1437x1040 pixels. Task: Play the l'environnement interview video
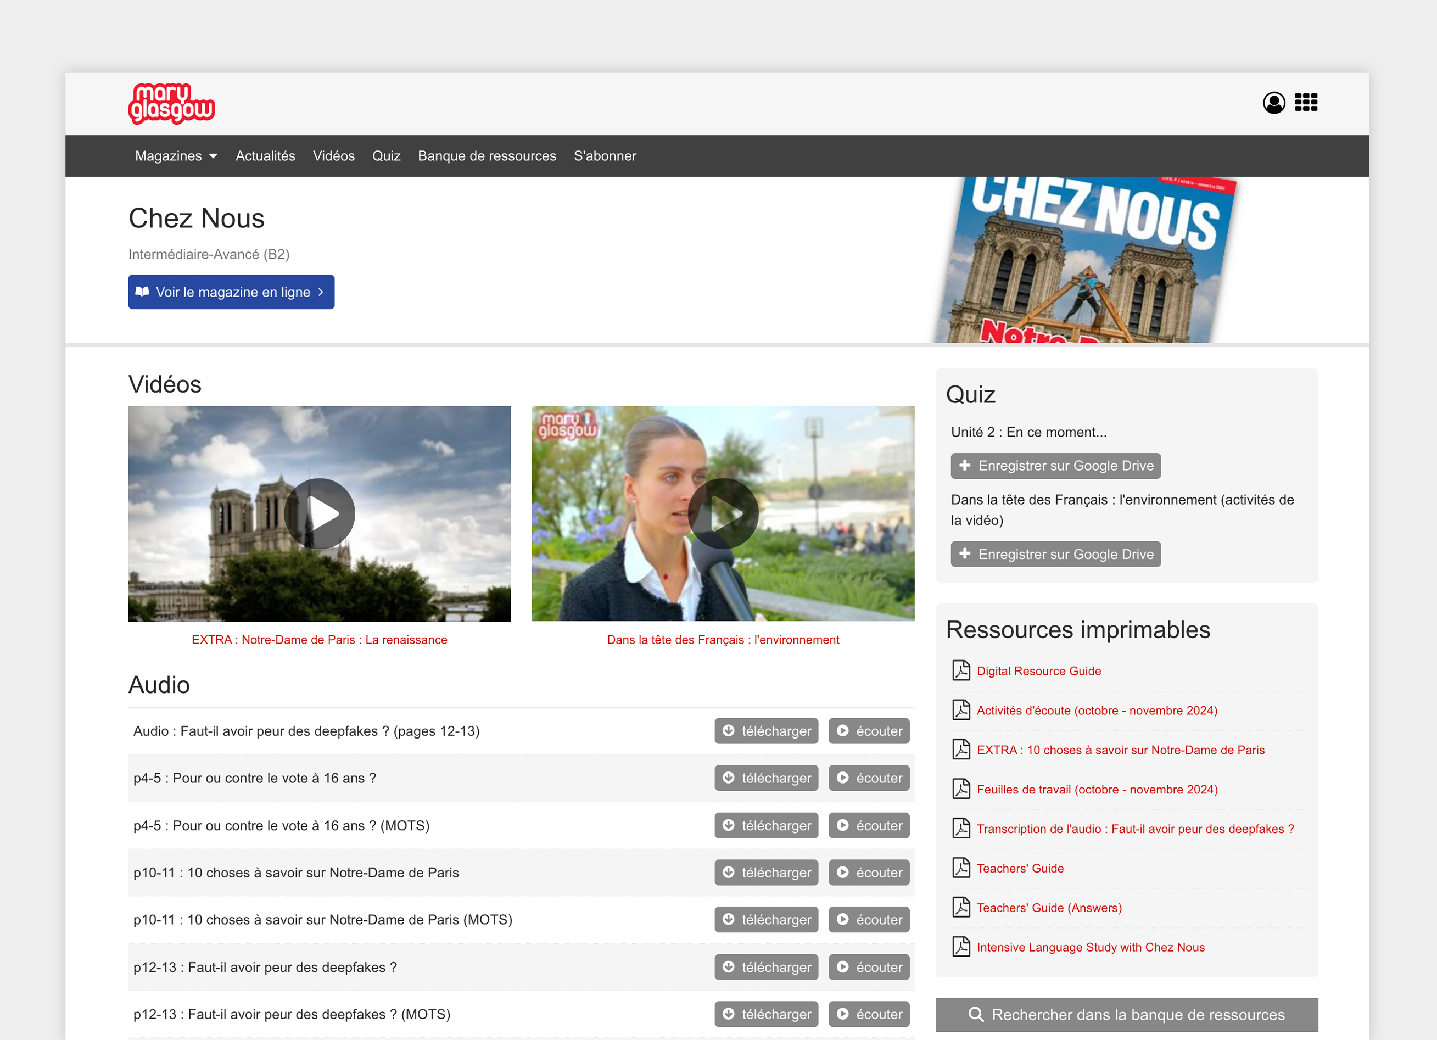coord(723,513)
